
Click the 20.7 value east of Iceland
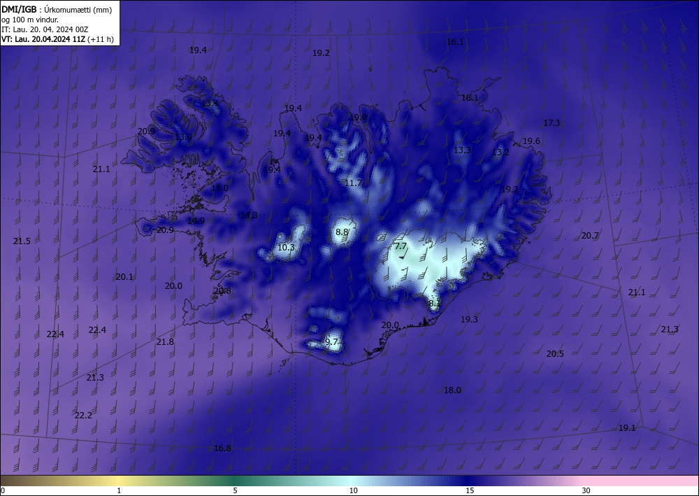(590, 236)
